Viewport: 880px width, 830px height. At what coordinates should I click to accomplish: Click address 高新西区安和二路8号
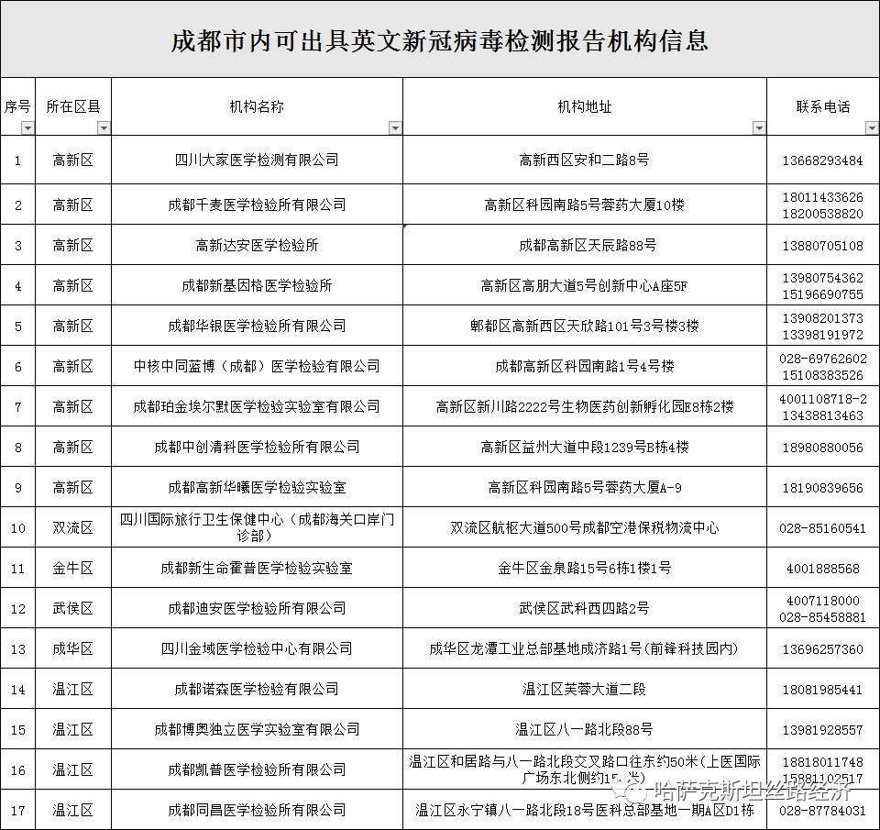point(585,160)
